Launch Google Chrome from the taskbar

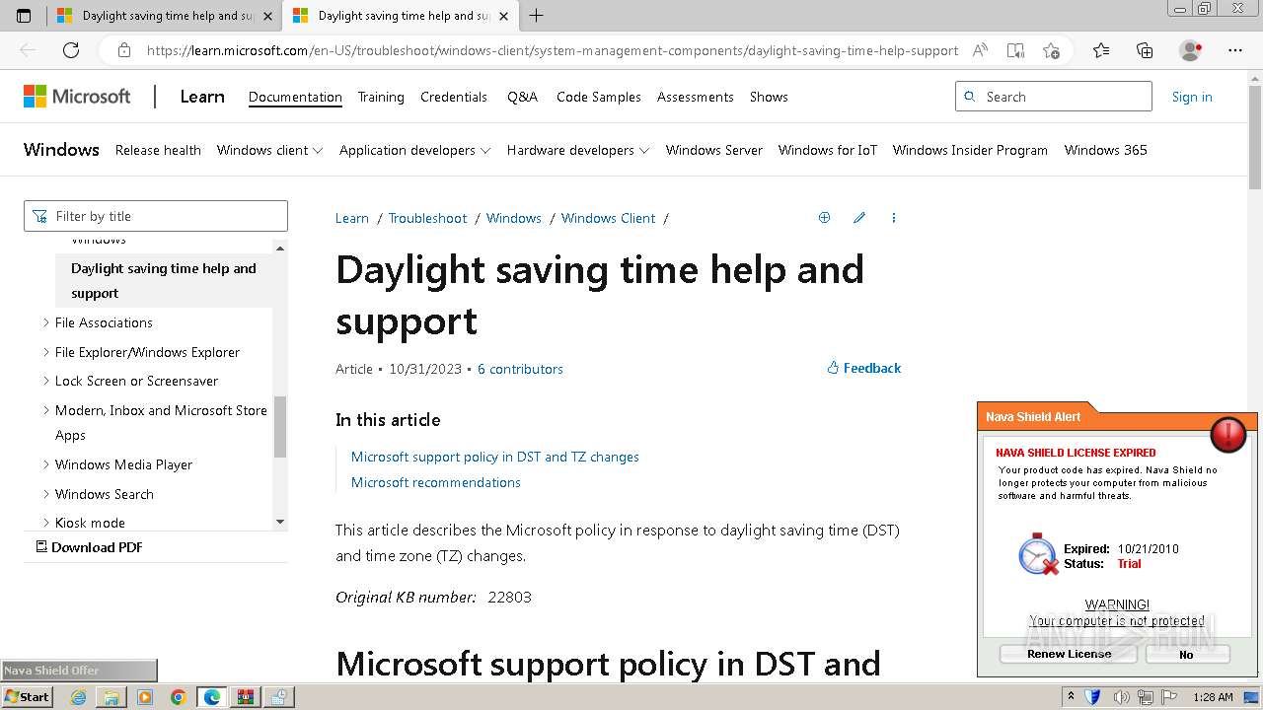pyautogui.click(x=178, y=697)
